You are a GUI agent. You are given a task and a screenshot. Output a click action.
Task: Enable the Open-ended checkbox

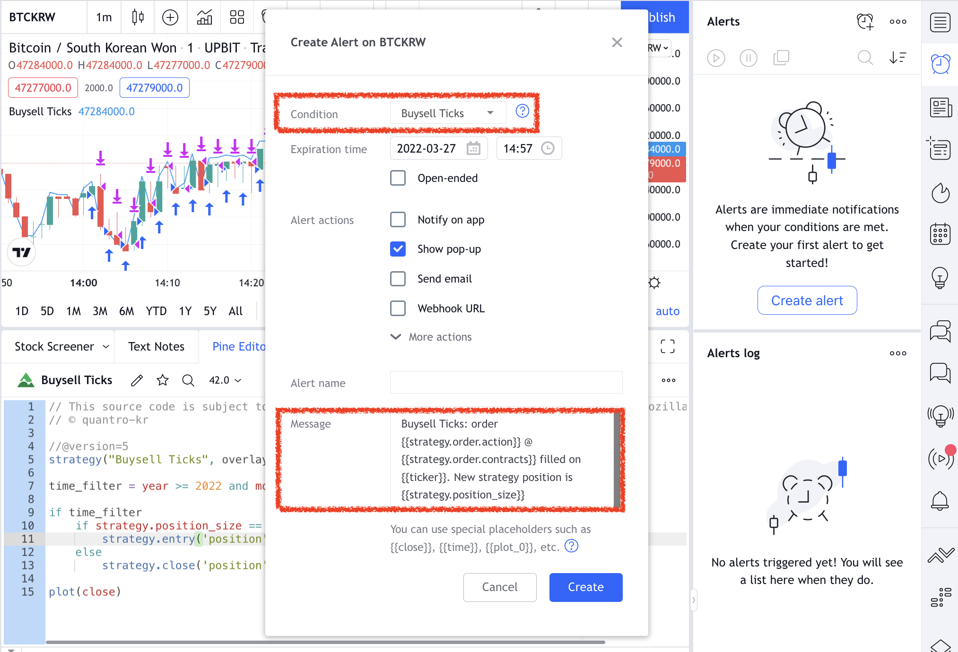coord(398,178)
